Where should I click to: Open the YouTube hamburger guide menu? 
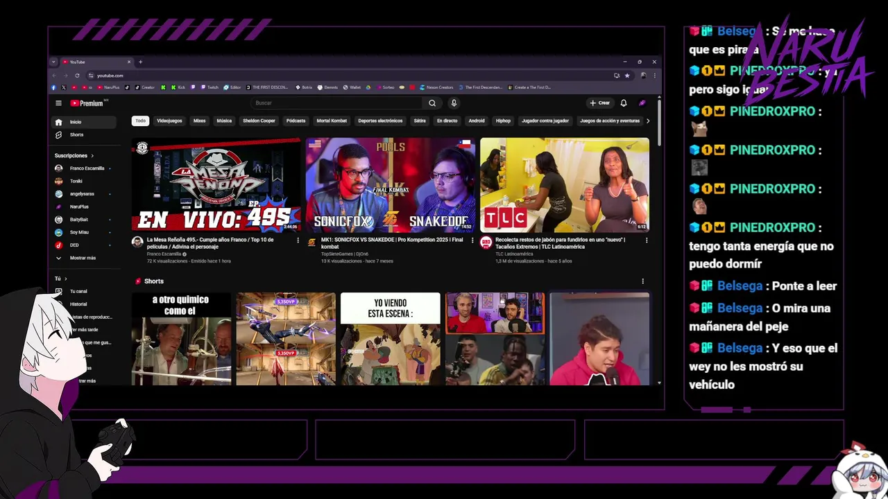pyautogui.click(x=59, y=103)
